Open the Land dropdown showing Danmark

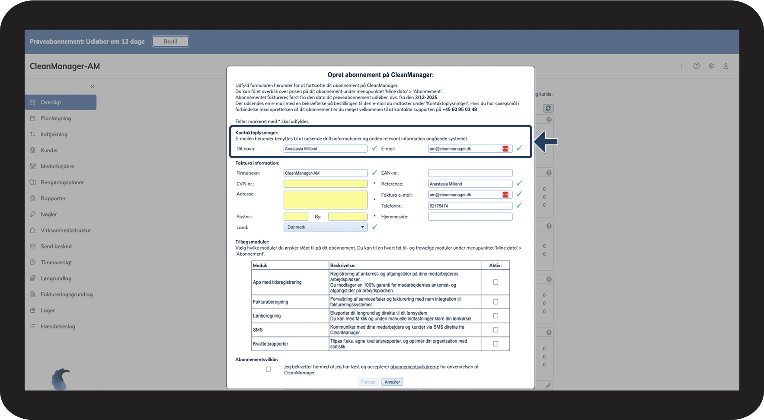[326, 227]
